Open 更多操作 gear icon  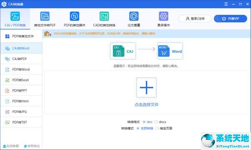164,16
